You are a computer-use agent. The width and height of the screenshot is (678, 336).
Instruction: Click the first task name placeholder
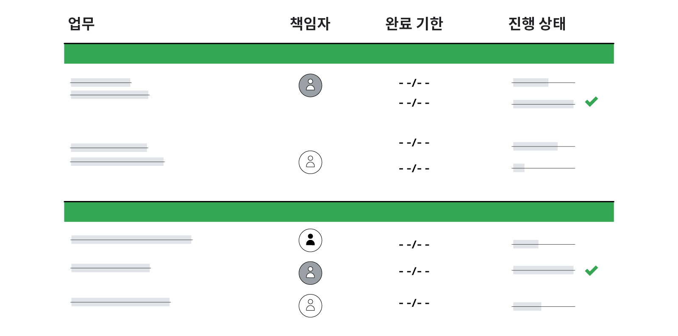(101, 83)
